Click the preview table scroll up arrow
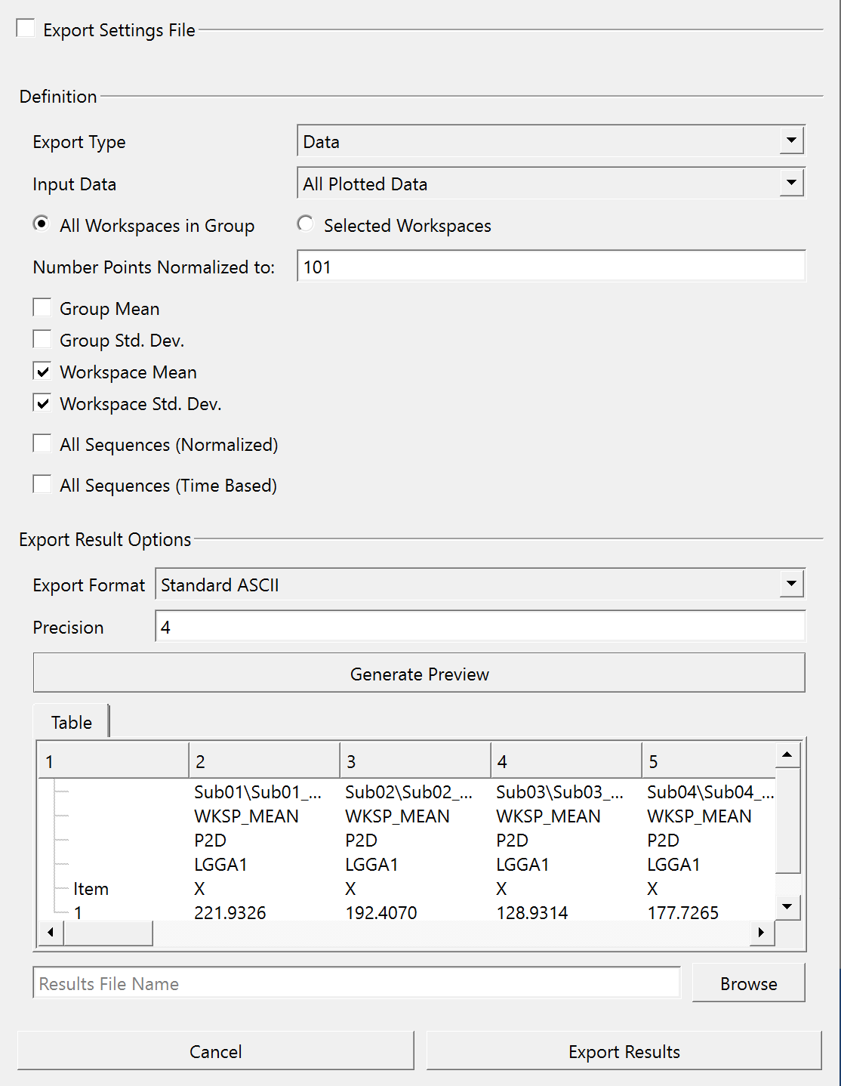The width and height of the screenshot is (841, 1086). [787, 755]
